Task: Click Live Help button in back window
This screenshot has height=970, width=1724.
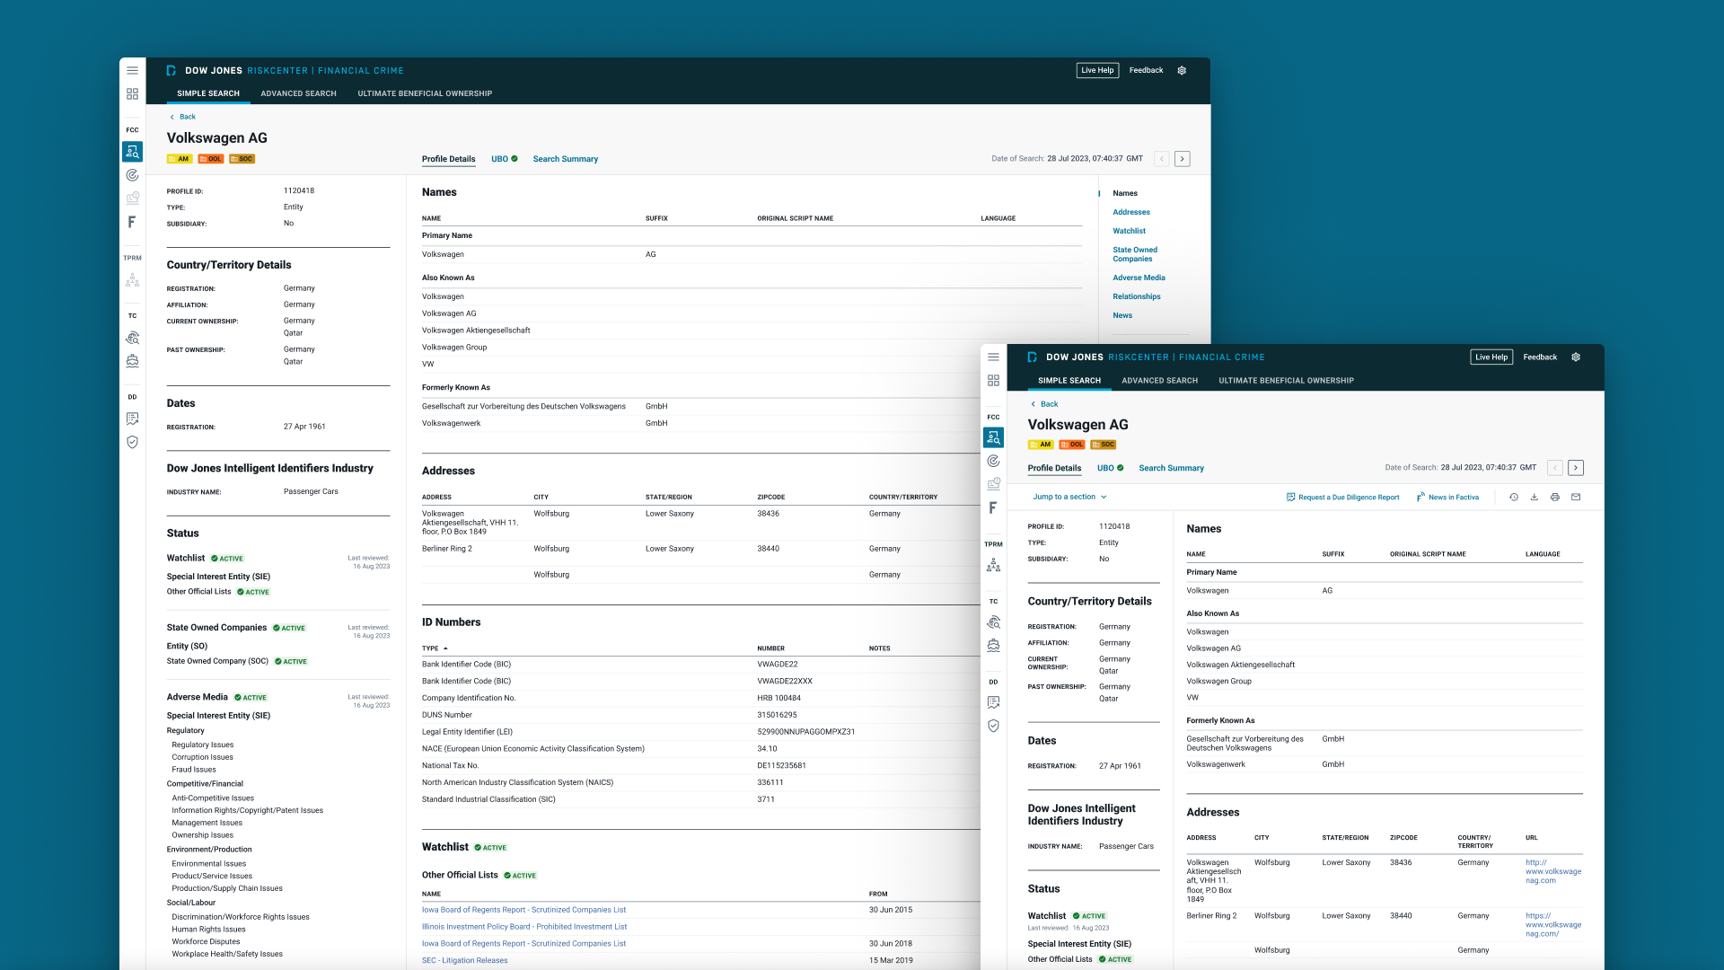Action: [x=1097, y=70]
